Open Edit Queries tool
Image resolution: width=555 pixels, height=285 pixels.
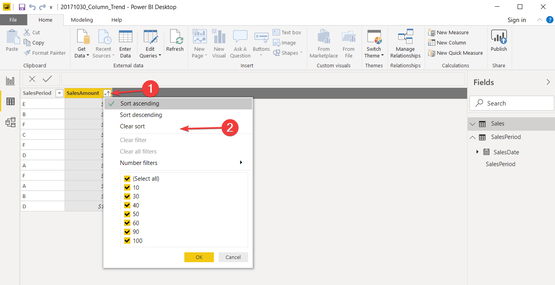(x=150, y=38)
